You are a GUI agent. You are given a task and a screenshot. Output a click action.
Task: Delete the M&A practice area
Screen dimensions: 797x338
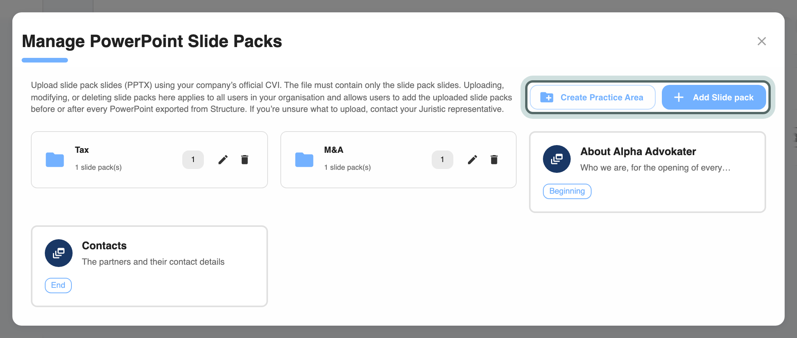[494, 160]
